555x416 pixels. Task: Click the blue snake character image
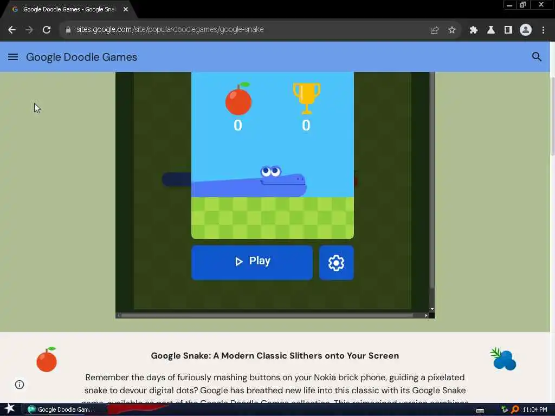(249, 181)
